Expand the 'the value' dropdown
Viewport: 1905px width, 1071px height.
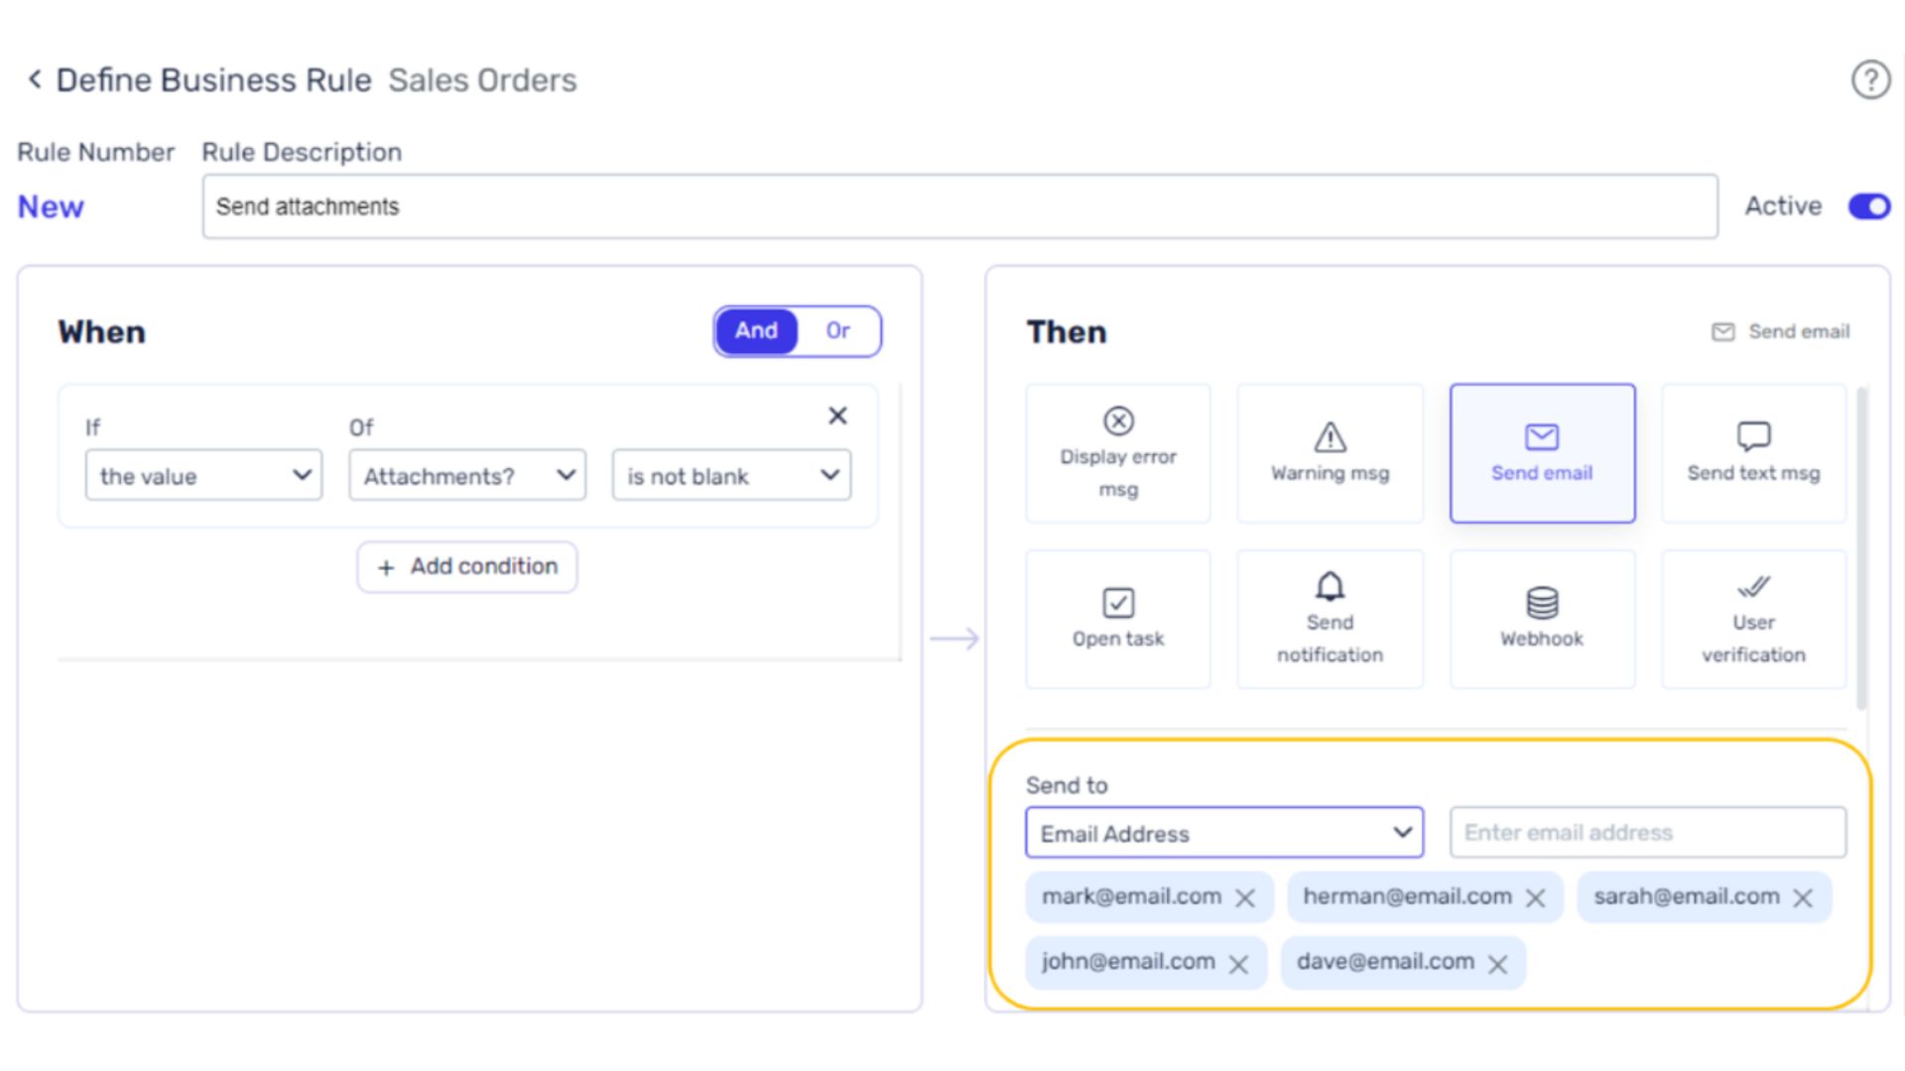point(203,476)
